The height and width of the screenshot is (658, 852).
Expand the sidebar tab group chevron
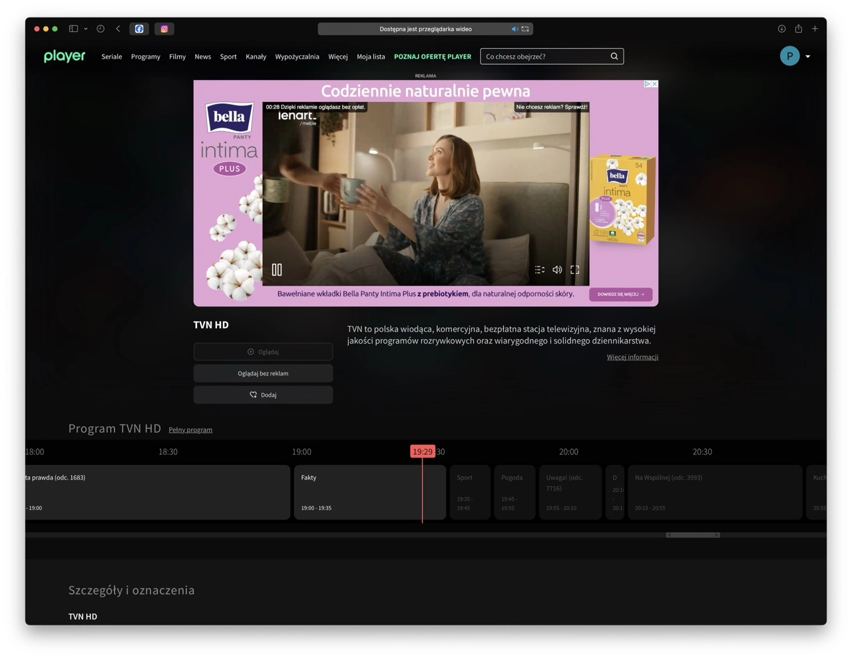[86, 29]
